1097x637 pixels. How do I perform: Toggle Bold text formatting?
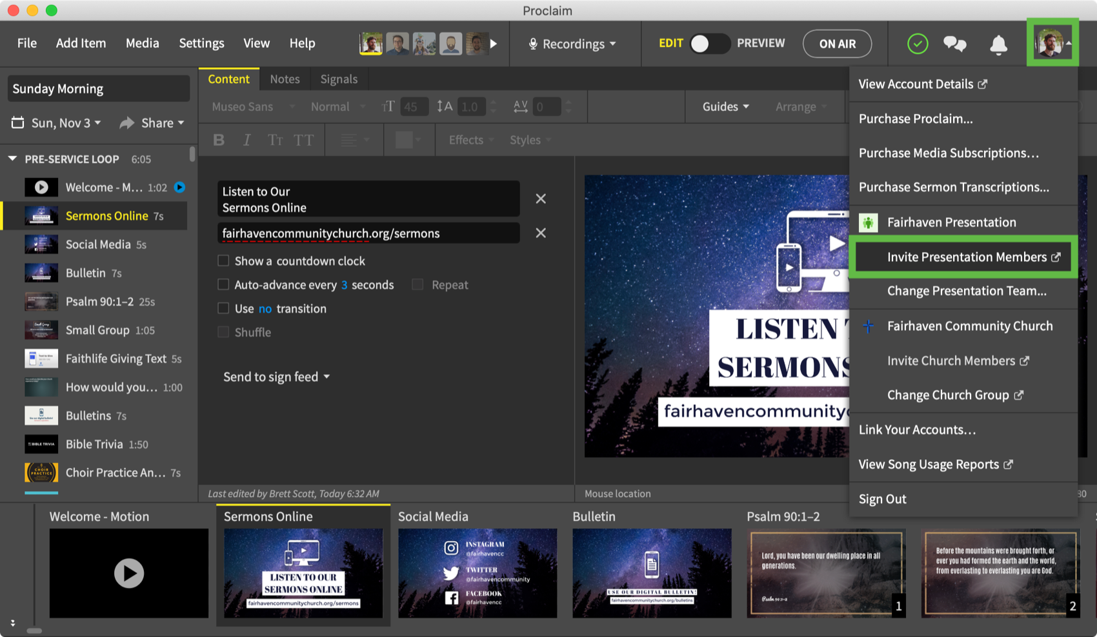click(219, 140)
